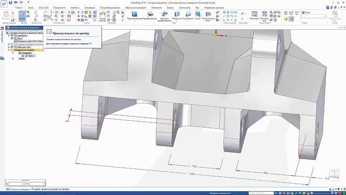
Task: Click the Умный размер smart dimension tool
Action: (102, 16)
